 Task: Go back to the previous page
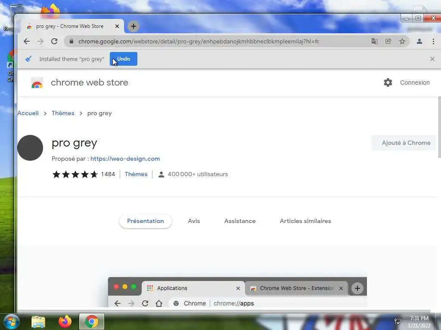(x=27, y=42)
